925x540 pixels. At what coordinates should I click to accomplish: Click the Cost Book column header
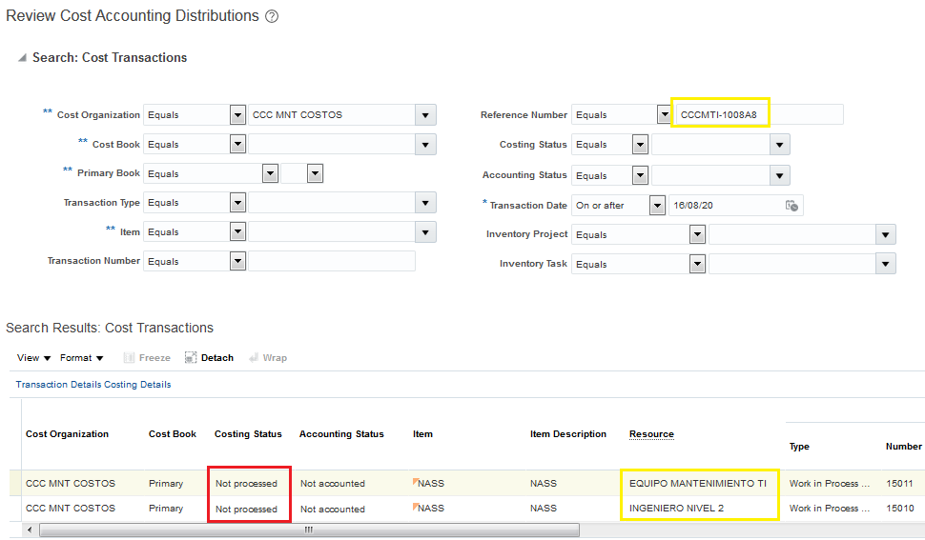point(173,434)
